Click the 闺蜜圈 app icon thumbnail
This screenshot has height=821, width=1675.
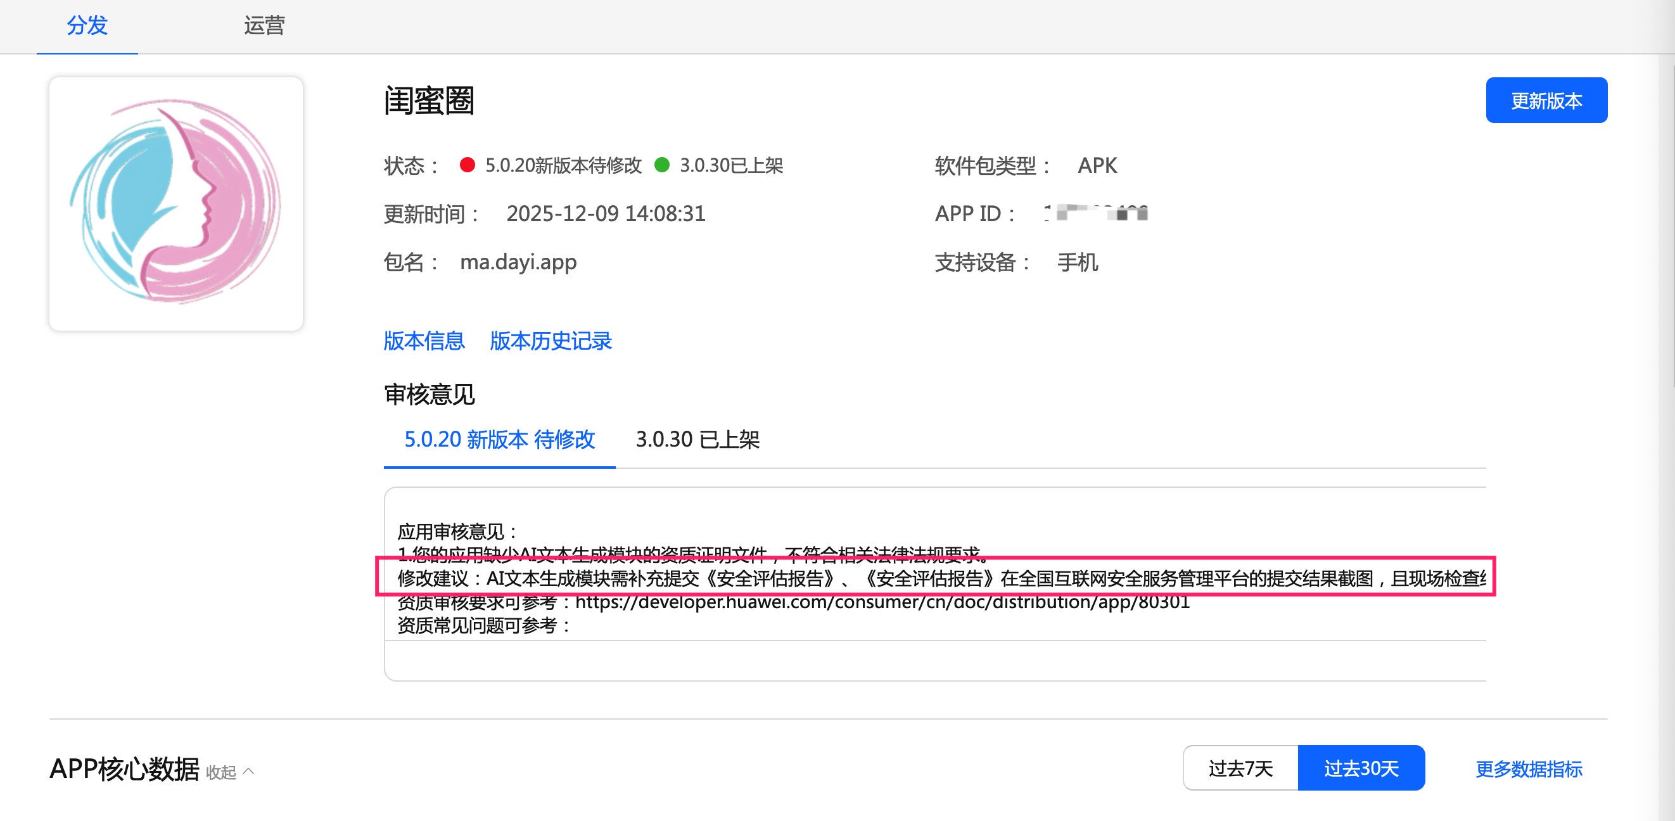pos(175,203)
